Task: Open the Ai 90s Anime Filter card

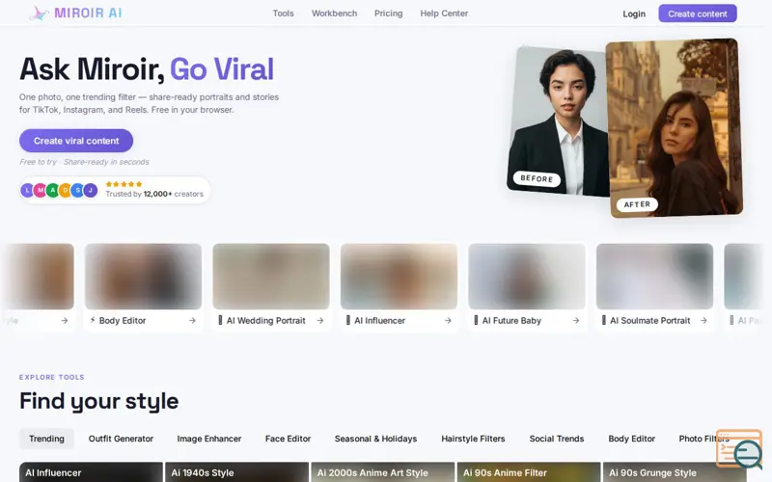Action: click(529, 472)
